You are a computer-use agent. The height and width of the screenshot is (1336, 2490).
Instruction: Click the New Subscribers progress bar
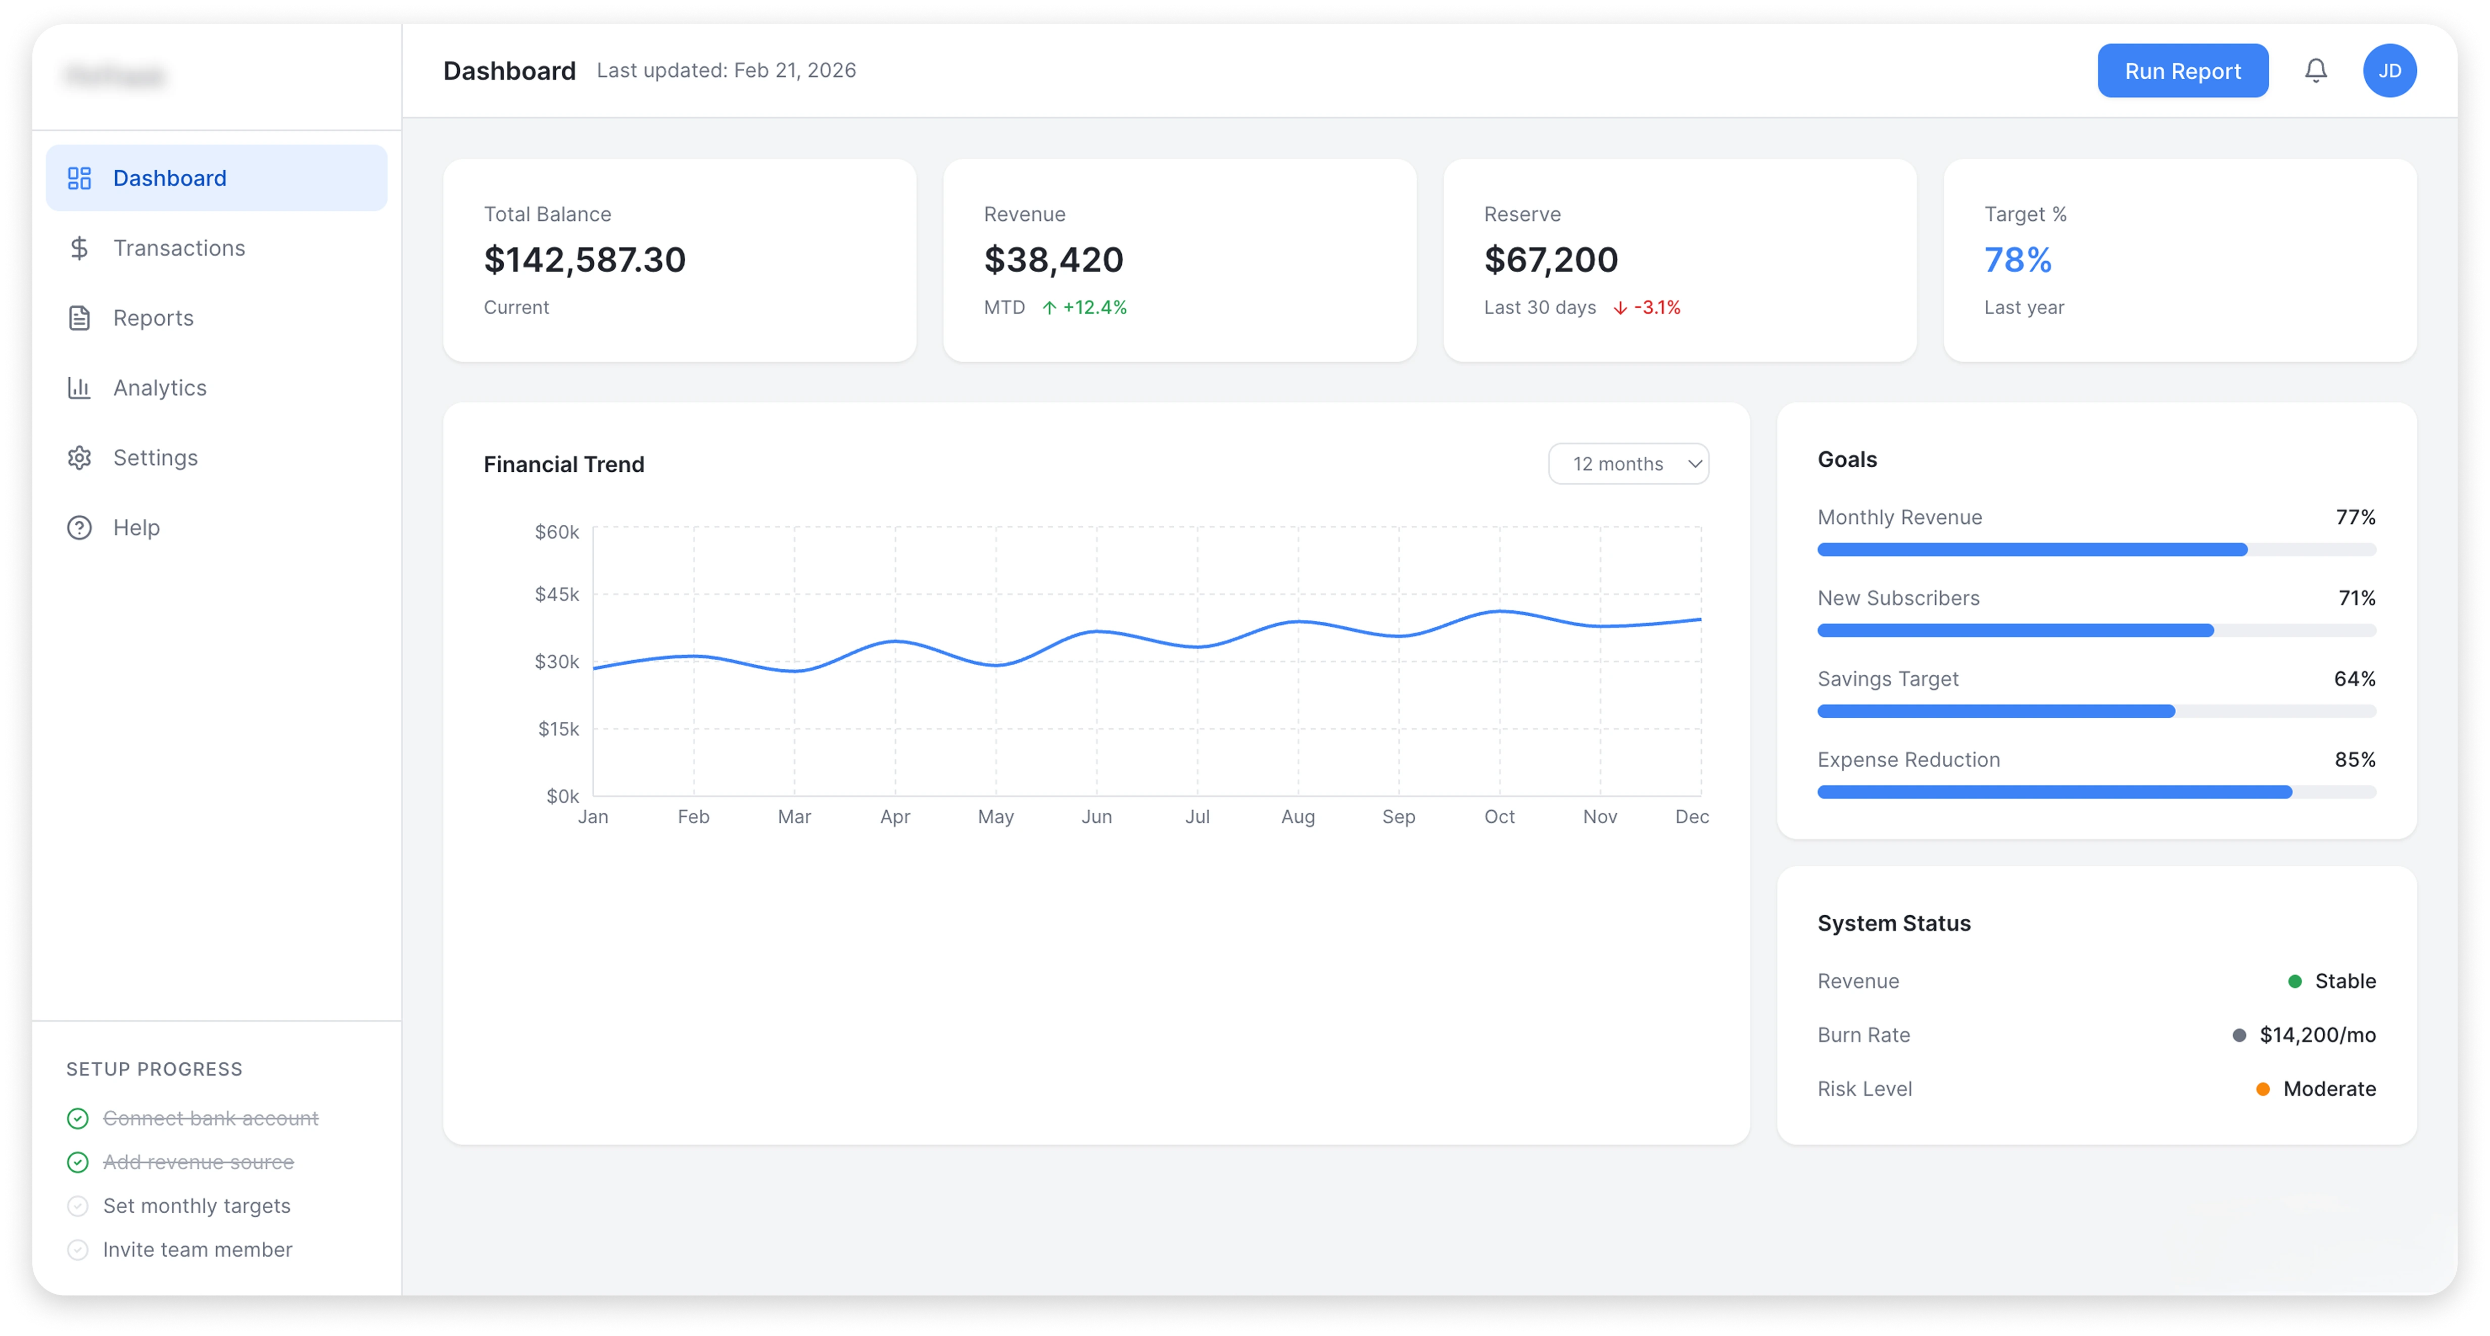click(x=2095, y=631)
